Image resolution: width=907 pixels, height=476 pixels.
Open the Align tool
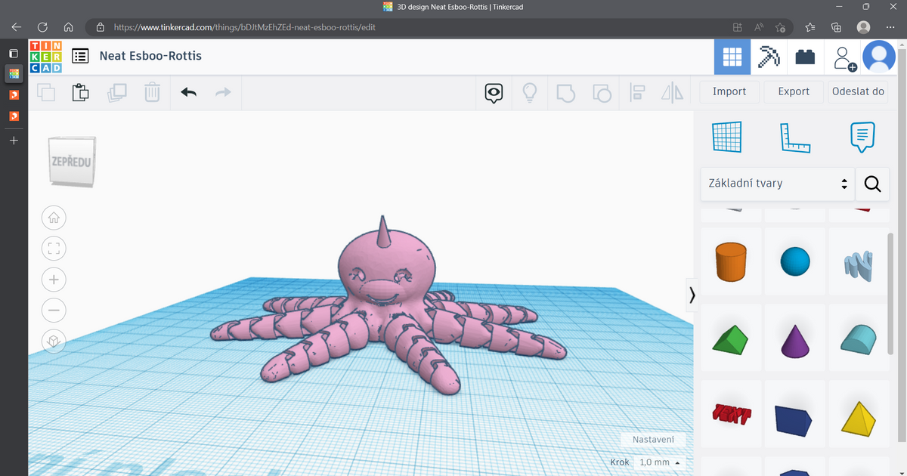638,91
